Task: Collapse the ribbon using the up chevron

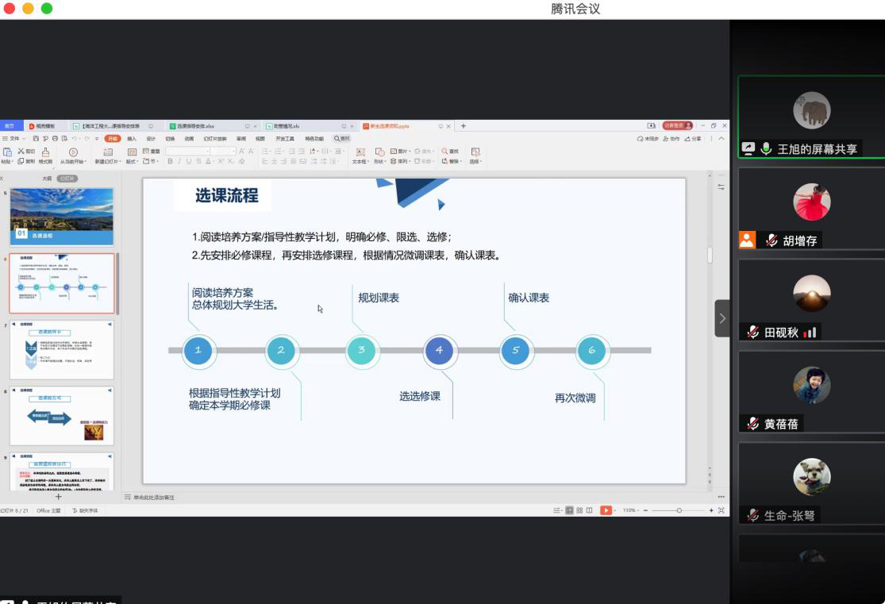Action: pos(721,138)
